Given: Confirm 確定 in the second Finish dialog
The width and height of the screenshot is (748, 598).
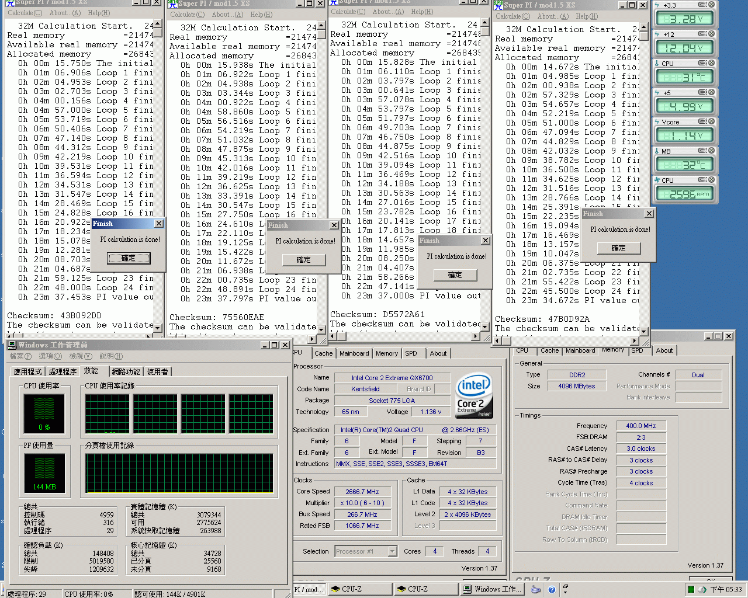Looking at the screenshot, I should click(x=304, y=260).
